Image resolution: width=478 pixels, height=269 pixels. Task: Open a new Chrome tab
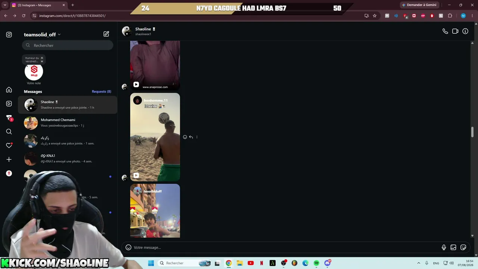[72, 5]
